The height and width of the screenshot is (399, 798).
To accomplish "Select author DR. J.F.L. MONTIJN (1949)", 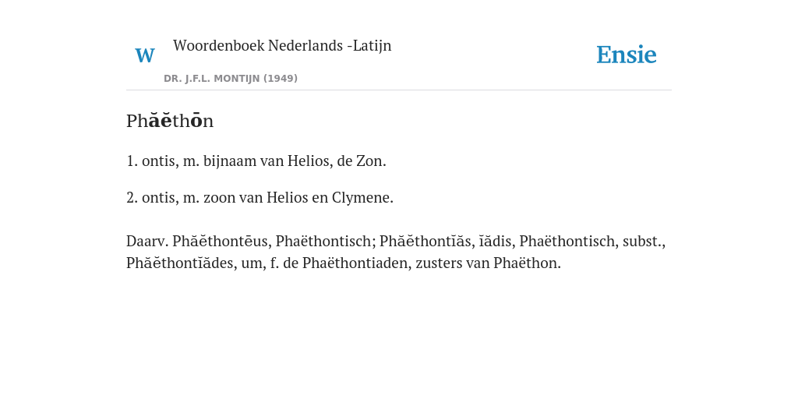I will [231, 79].
